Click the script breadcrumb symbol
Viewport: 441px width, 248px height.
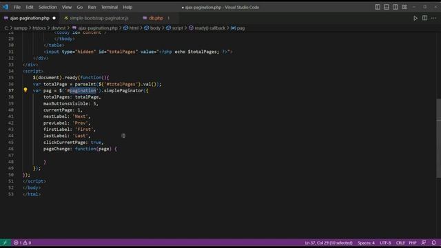[x=174, y=28]
